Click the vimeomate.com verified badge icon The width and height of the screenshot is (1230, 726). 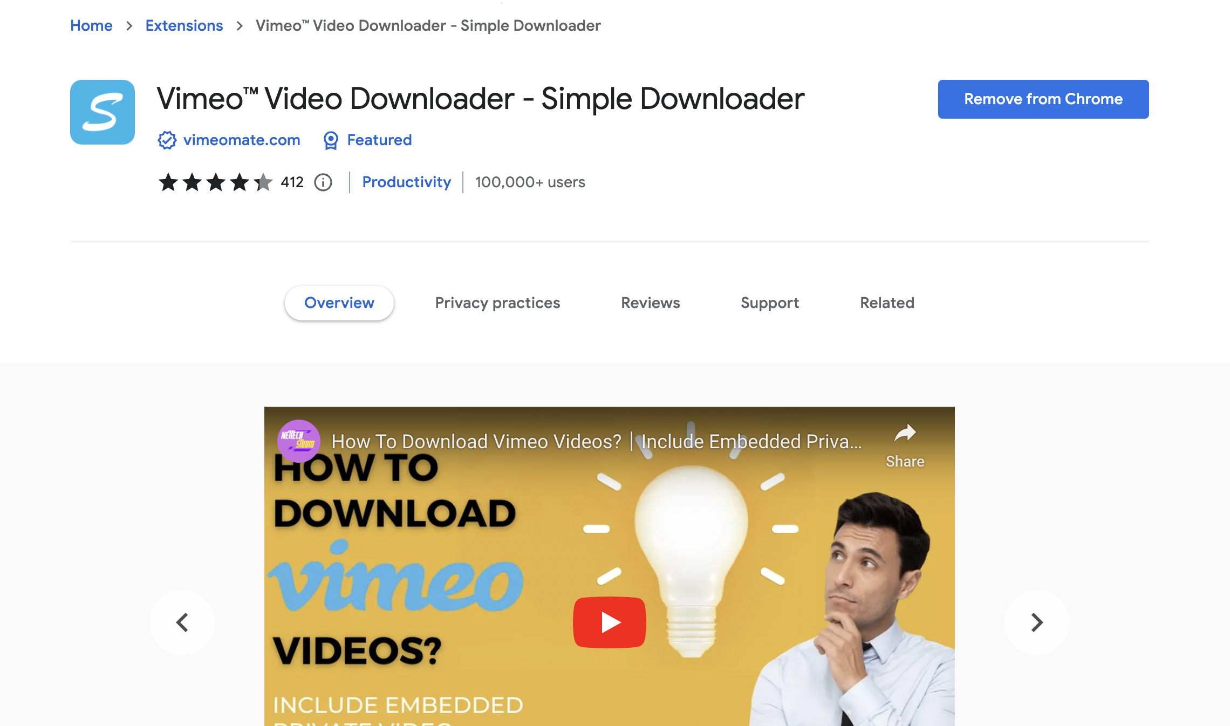(167, 140)
